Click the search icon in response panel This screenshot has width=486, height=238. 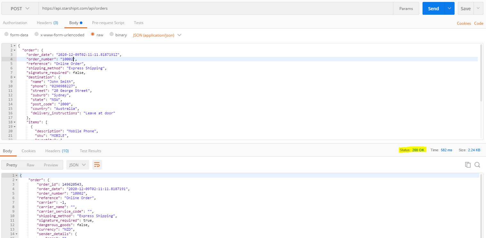pyautogui.click(x=477, y=165)
